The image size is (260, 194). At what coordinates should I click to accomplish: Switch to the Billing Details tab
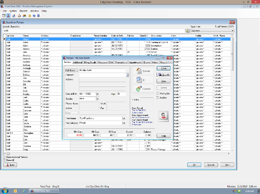click(90, 62)
